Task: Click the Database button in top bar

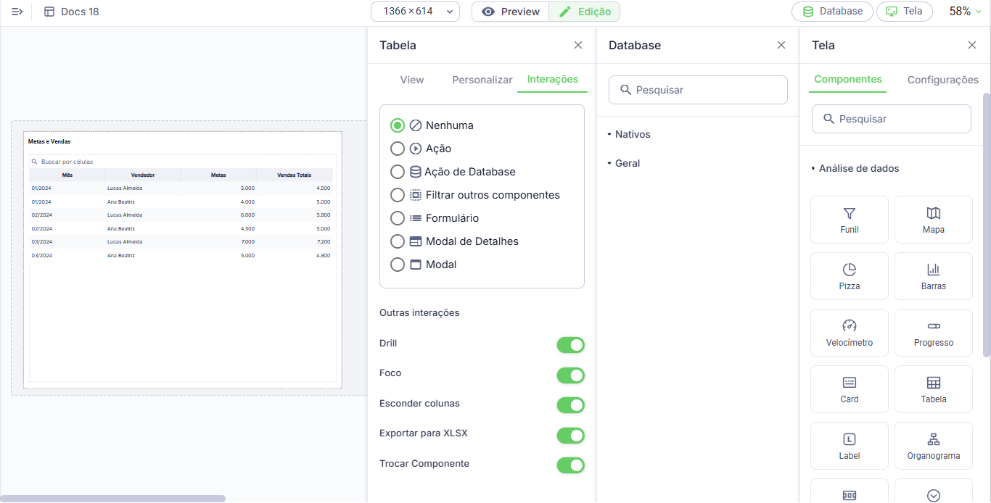Action: click(832, 12)
